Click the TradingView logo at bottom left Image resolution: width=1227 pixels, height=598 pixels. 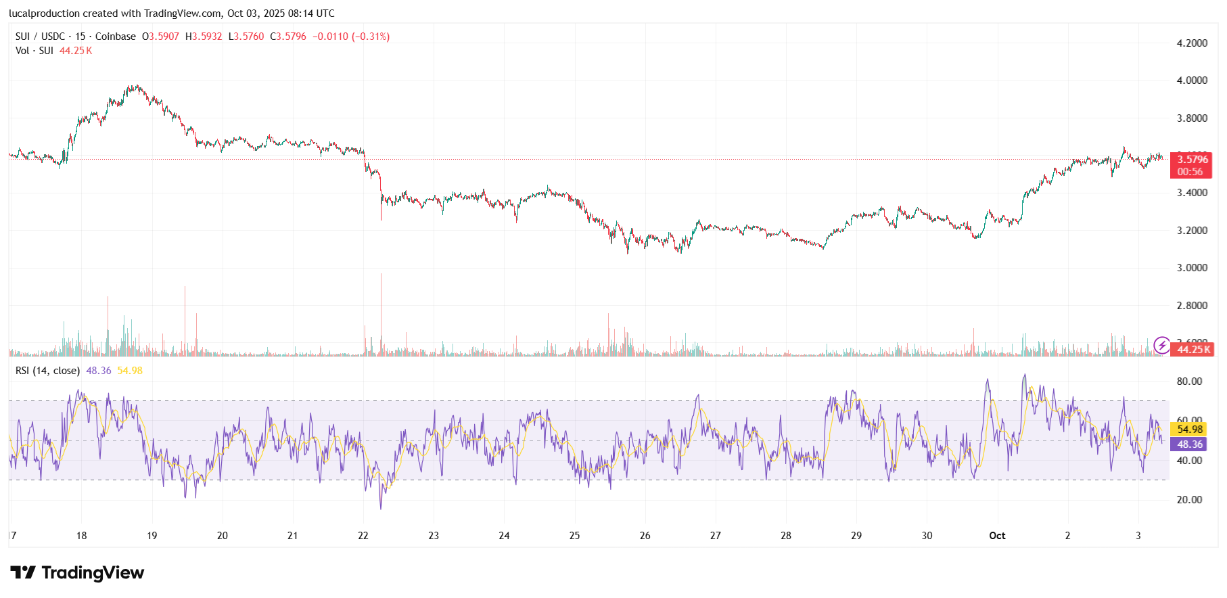(77, 573)
